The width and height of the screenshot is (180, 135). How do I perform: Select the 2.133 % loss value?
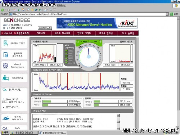pyautogui.click(x=127, y=89)
